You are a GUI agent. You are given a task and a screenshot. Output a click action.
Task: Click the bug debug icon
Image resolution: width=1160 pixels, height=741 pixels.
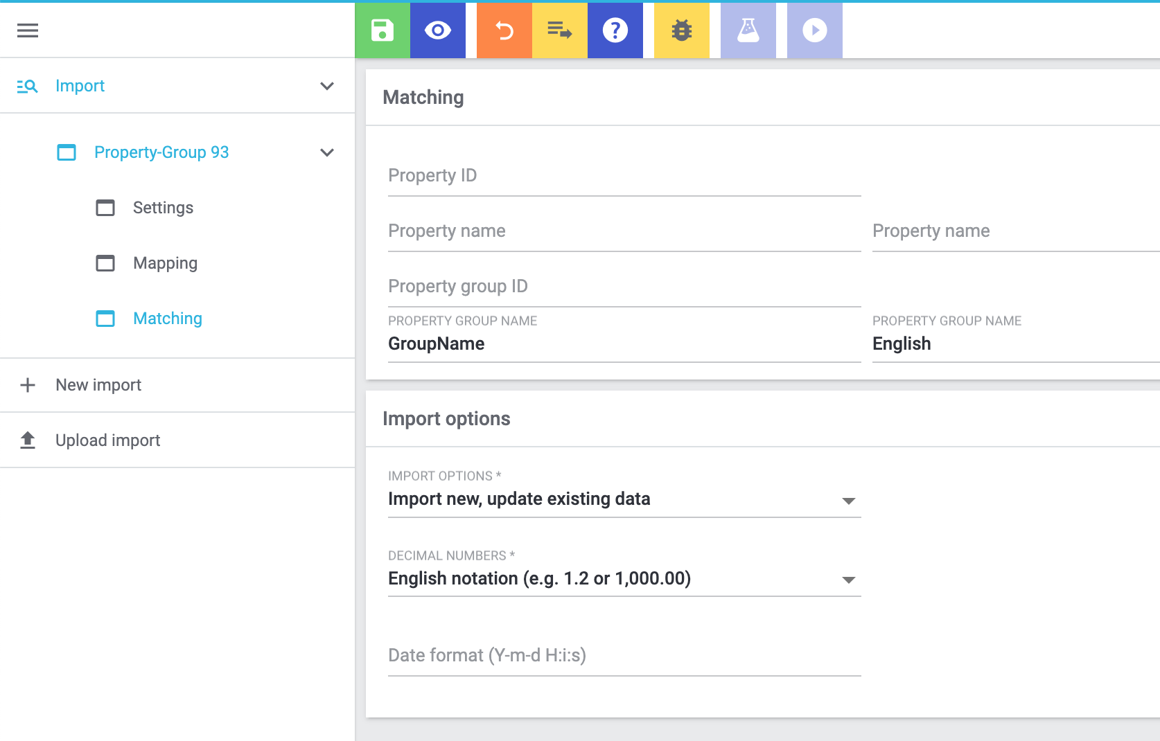(681, 30)
